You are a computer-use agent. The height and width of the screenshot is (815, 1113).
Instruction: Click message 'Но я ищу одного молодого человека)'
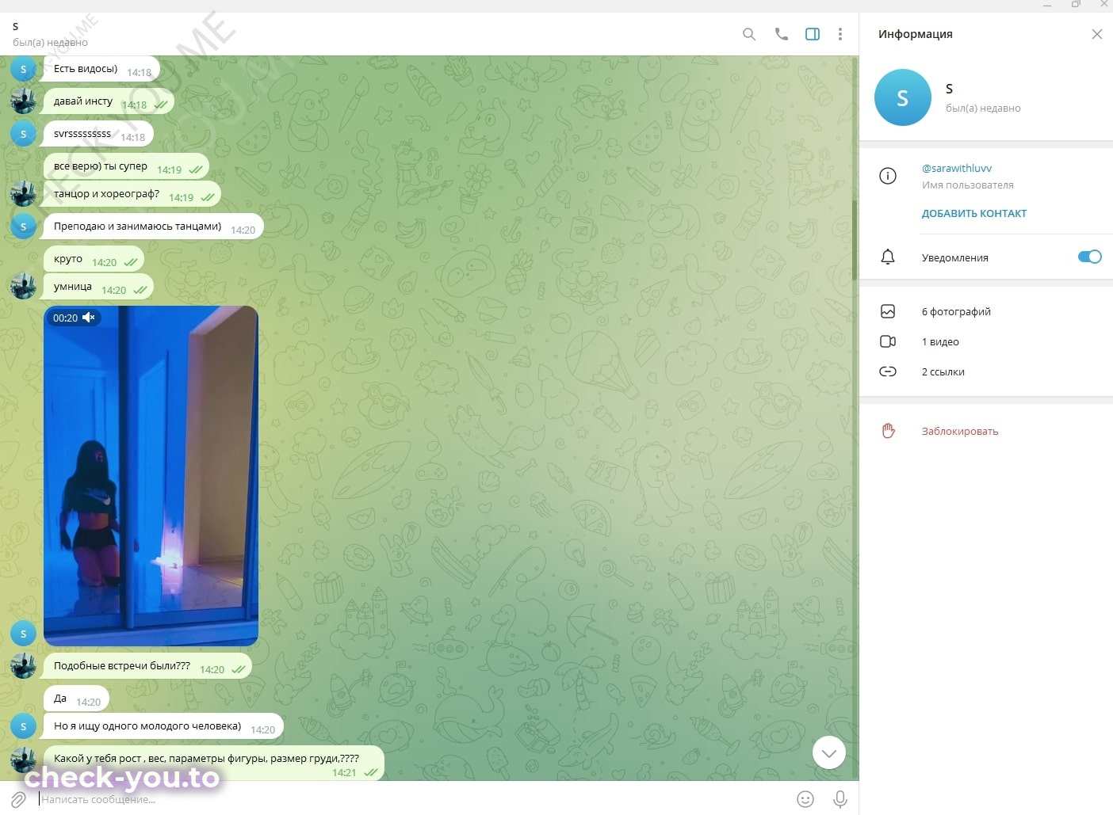coord(163,726)
